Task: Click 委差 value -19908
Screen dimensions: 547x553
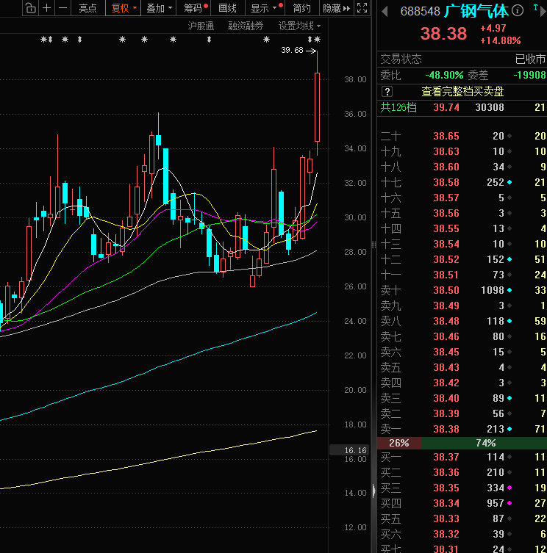Action: tap(529, 75)
